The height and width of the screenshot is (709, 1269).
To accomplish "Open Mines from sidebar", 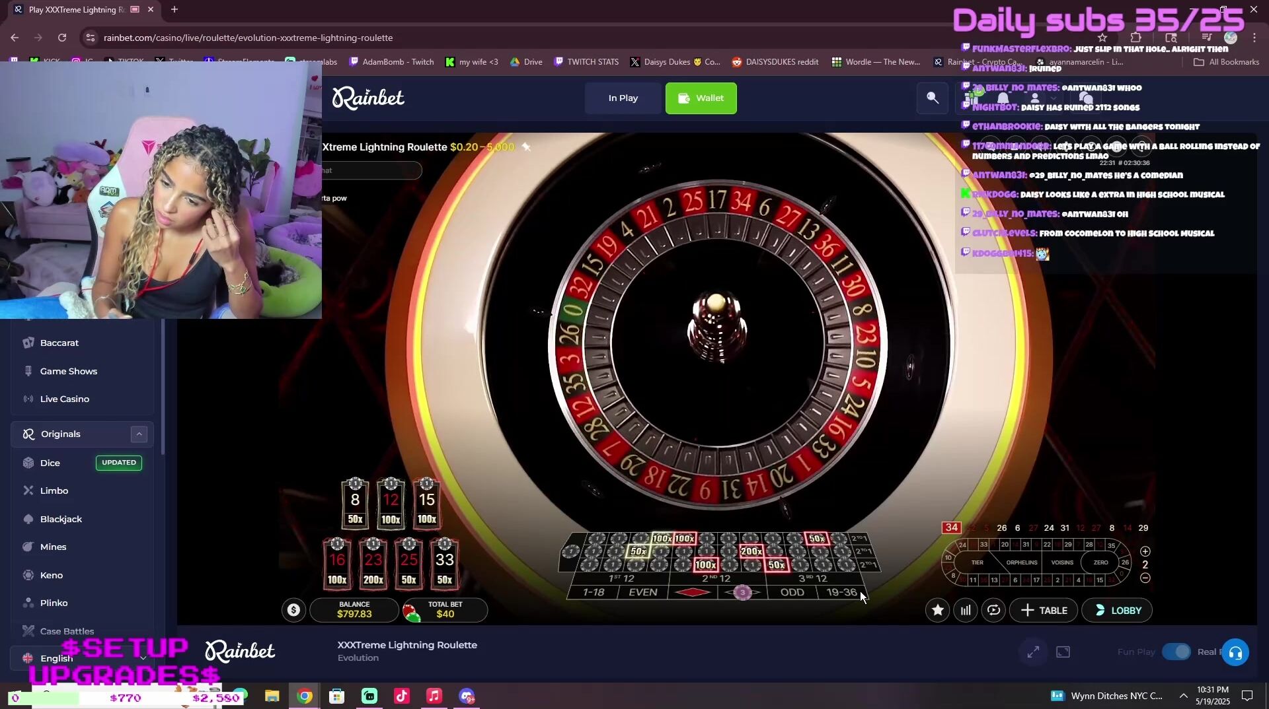I will pyautogui.click(x=53, y=547).
